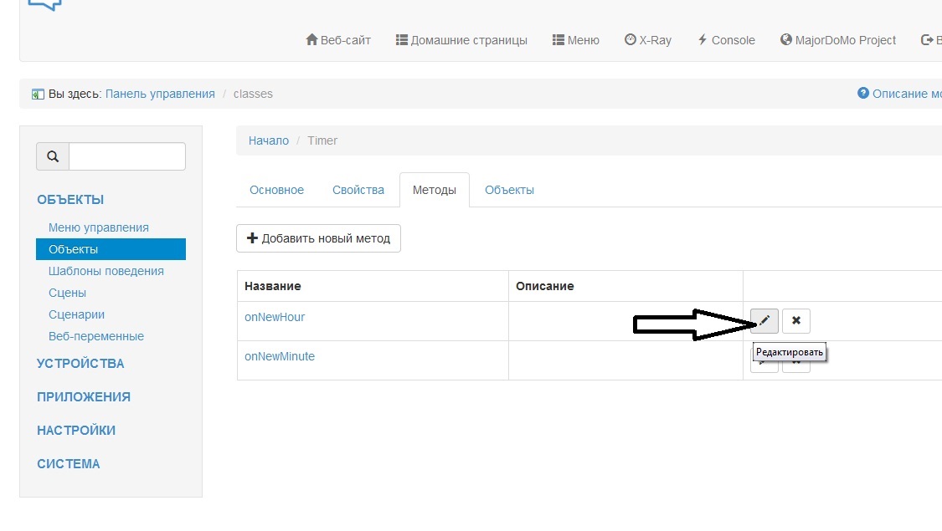This screenshot has width=942, height=531.
Task: Click the globe icon for MajorDoMo Project
Action: click(x=785, y=39)
